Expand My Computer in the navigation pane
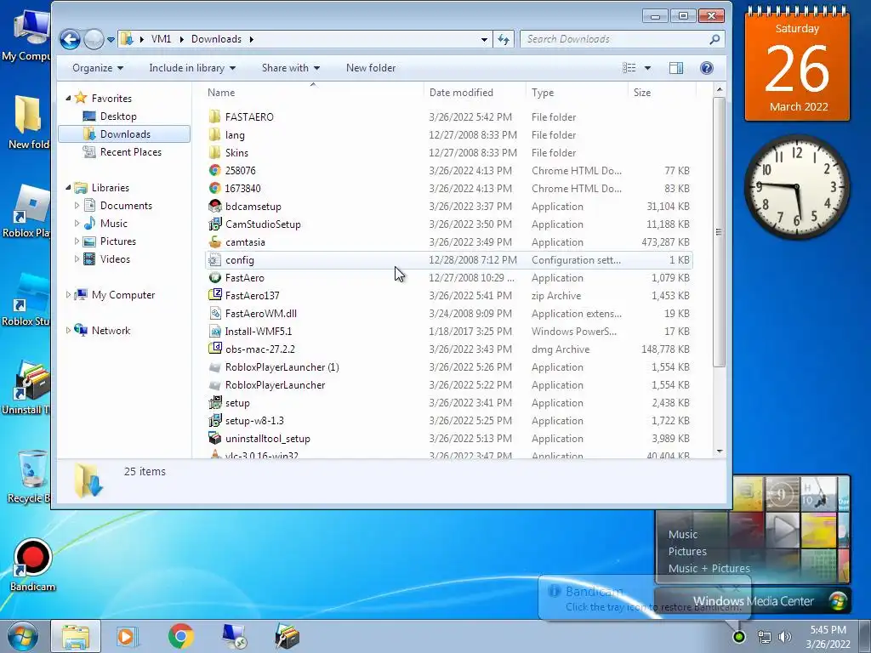The image size is (871, 653). [x=68, y=295]
